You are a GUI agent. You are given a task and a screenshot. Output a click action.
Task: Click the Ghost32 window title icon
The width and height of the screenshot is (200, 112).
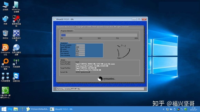(x=54, y=19)
